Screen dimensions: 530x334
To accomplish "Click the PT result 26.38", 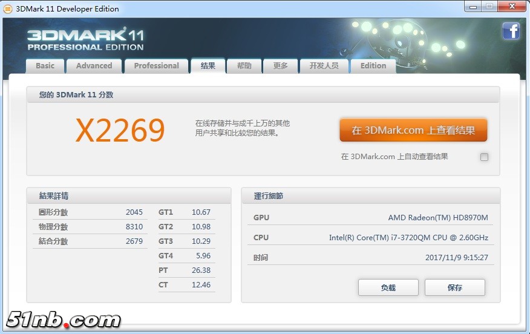I will pos(201,270).
